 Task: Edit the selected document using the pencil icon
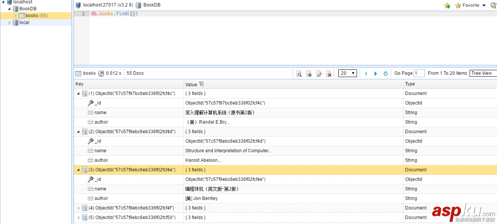(319, 73)
